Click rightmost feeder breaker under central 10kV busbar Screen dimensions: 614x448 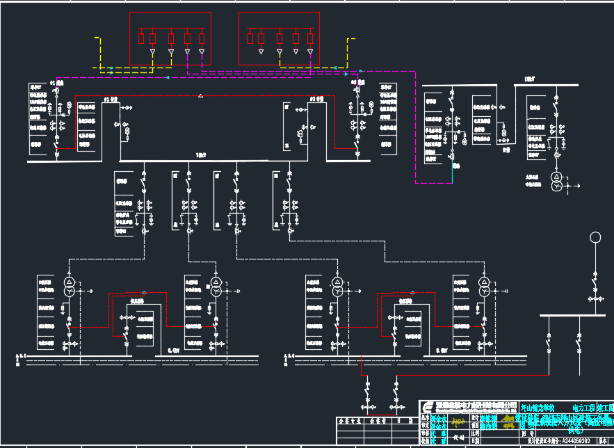click(289, 183)
